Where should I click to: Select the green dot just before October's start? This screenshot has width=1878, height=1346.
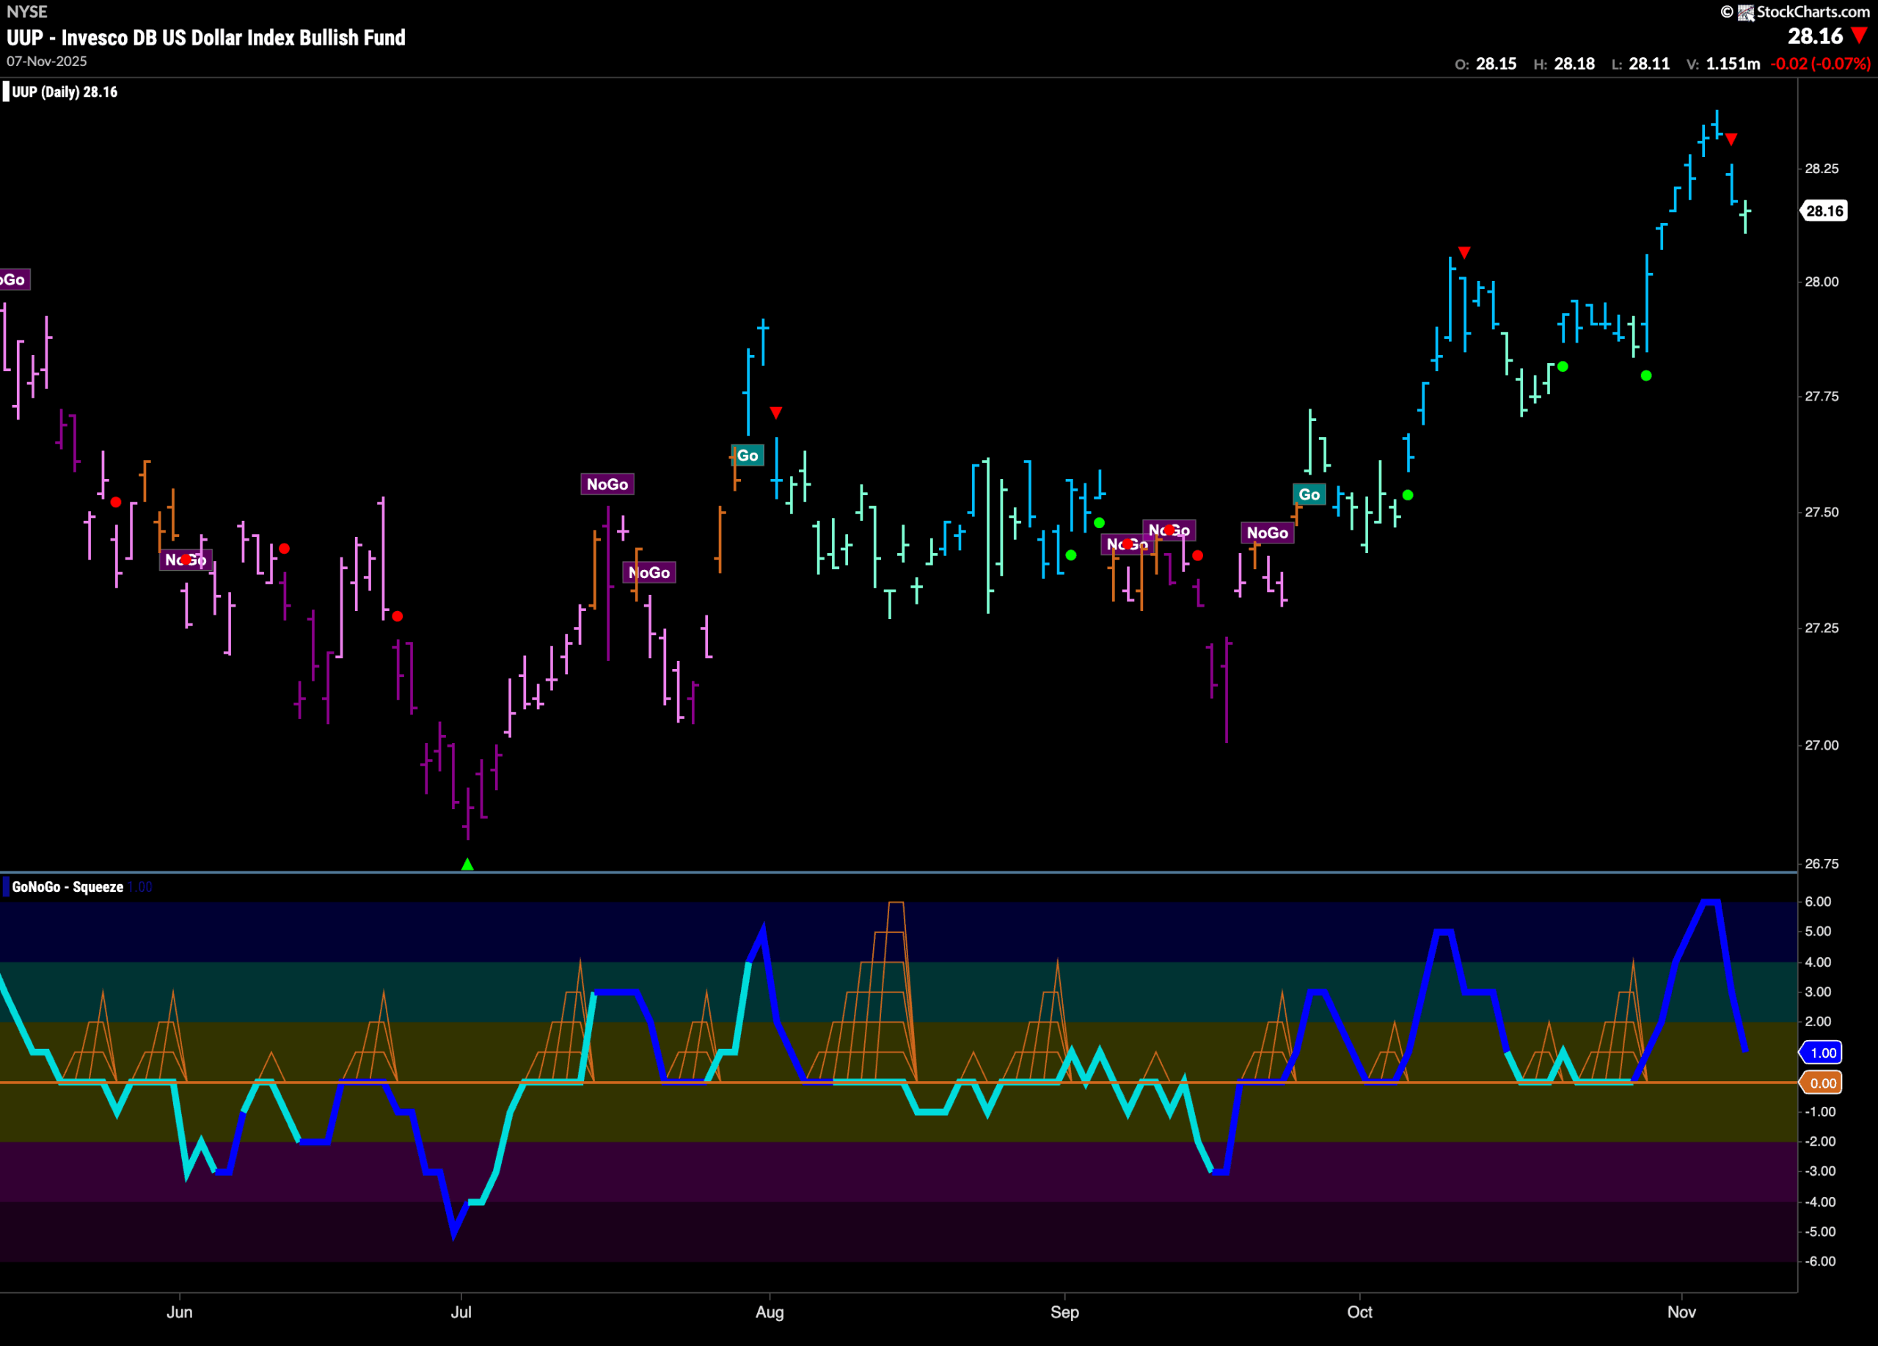(1408, 495)
